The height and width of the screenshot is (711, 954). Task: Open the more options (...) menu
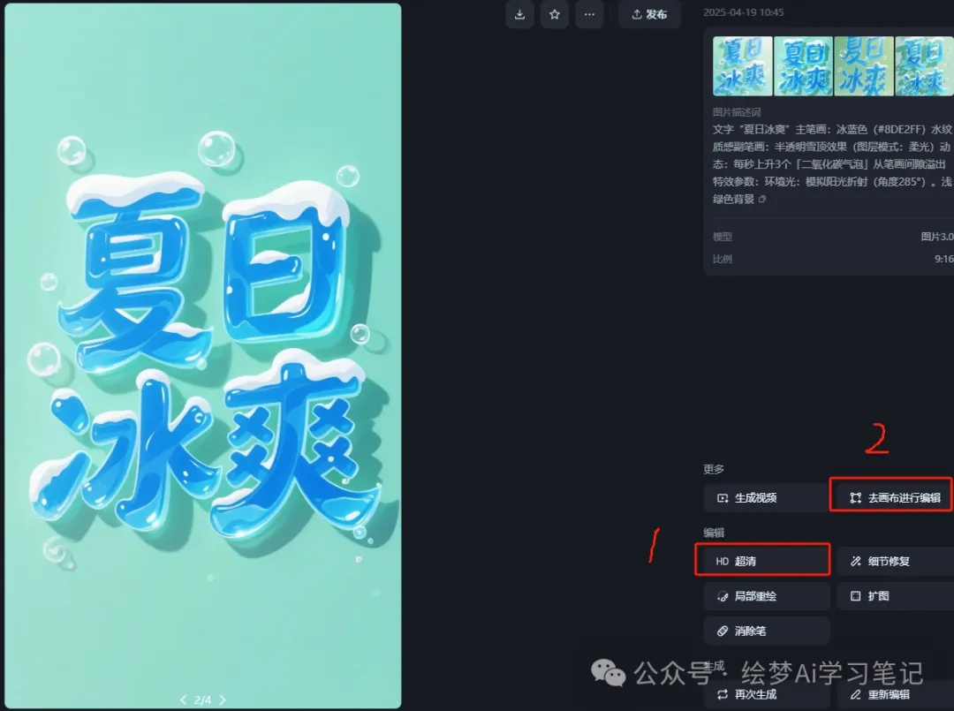[588, 15]
